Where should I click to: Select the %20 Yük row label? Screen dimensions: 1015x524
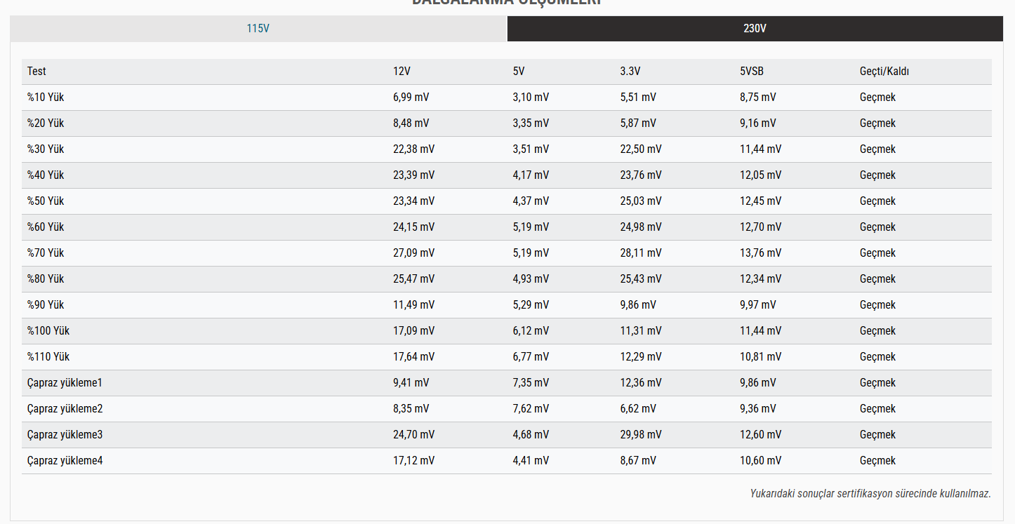46,123
